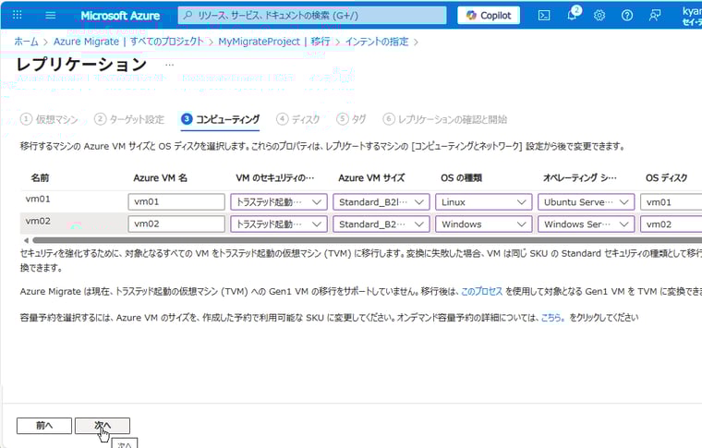Viewport: 702px width, 448px height.
Task: Open Azure VM size dropdown for vm01
Action: pos(381,202)
